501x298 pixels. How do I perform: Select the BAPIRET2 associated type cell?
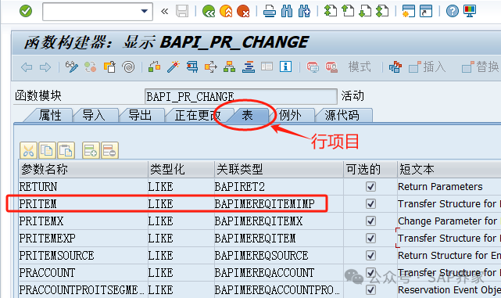278,186
